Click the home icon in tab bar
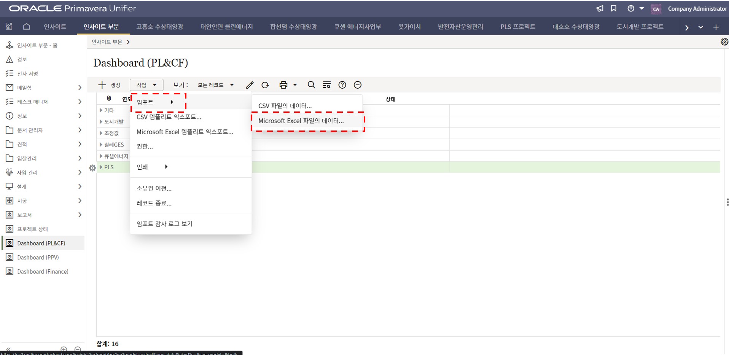Viewport: 729px width, 355px height. tap(26, 27)
